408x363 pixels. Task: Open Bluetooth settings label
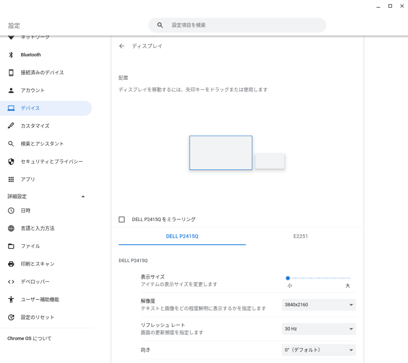(31, 55)
